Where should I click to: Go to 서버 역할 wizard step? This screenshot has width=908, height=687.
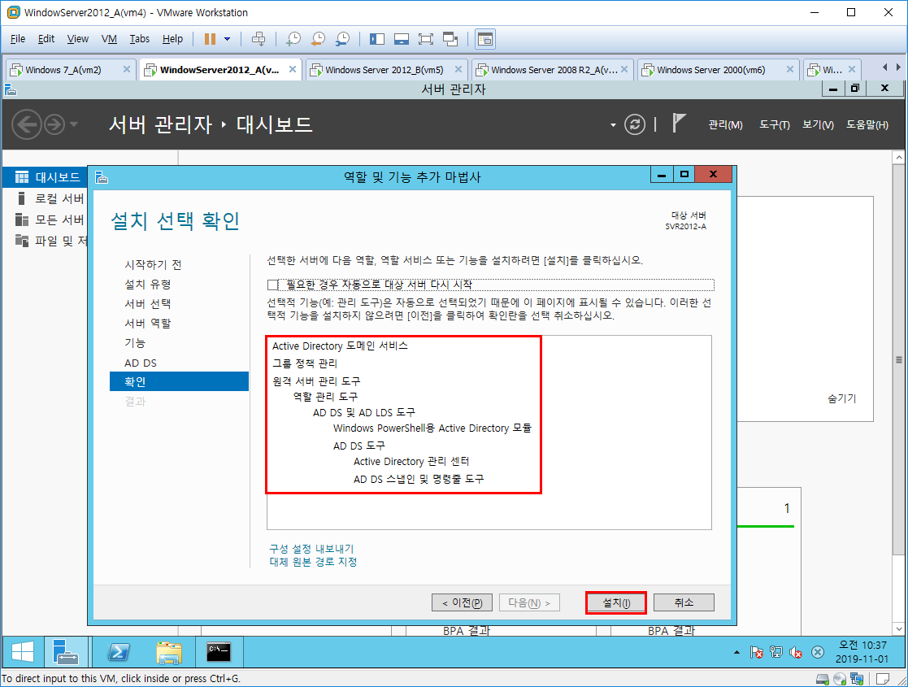pyautogui.click(x=148, y=324)
